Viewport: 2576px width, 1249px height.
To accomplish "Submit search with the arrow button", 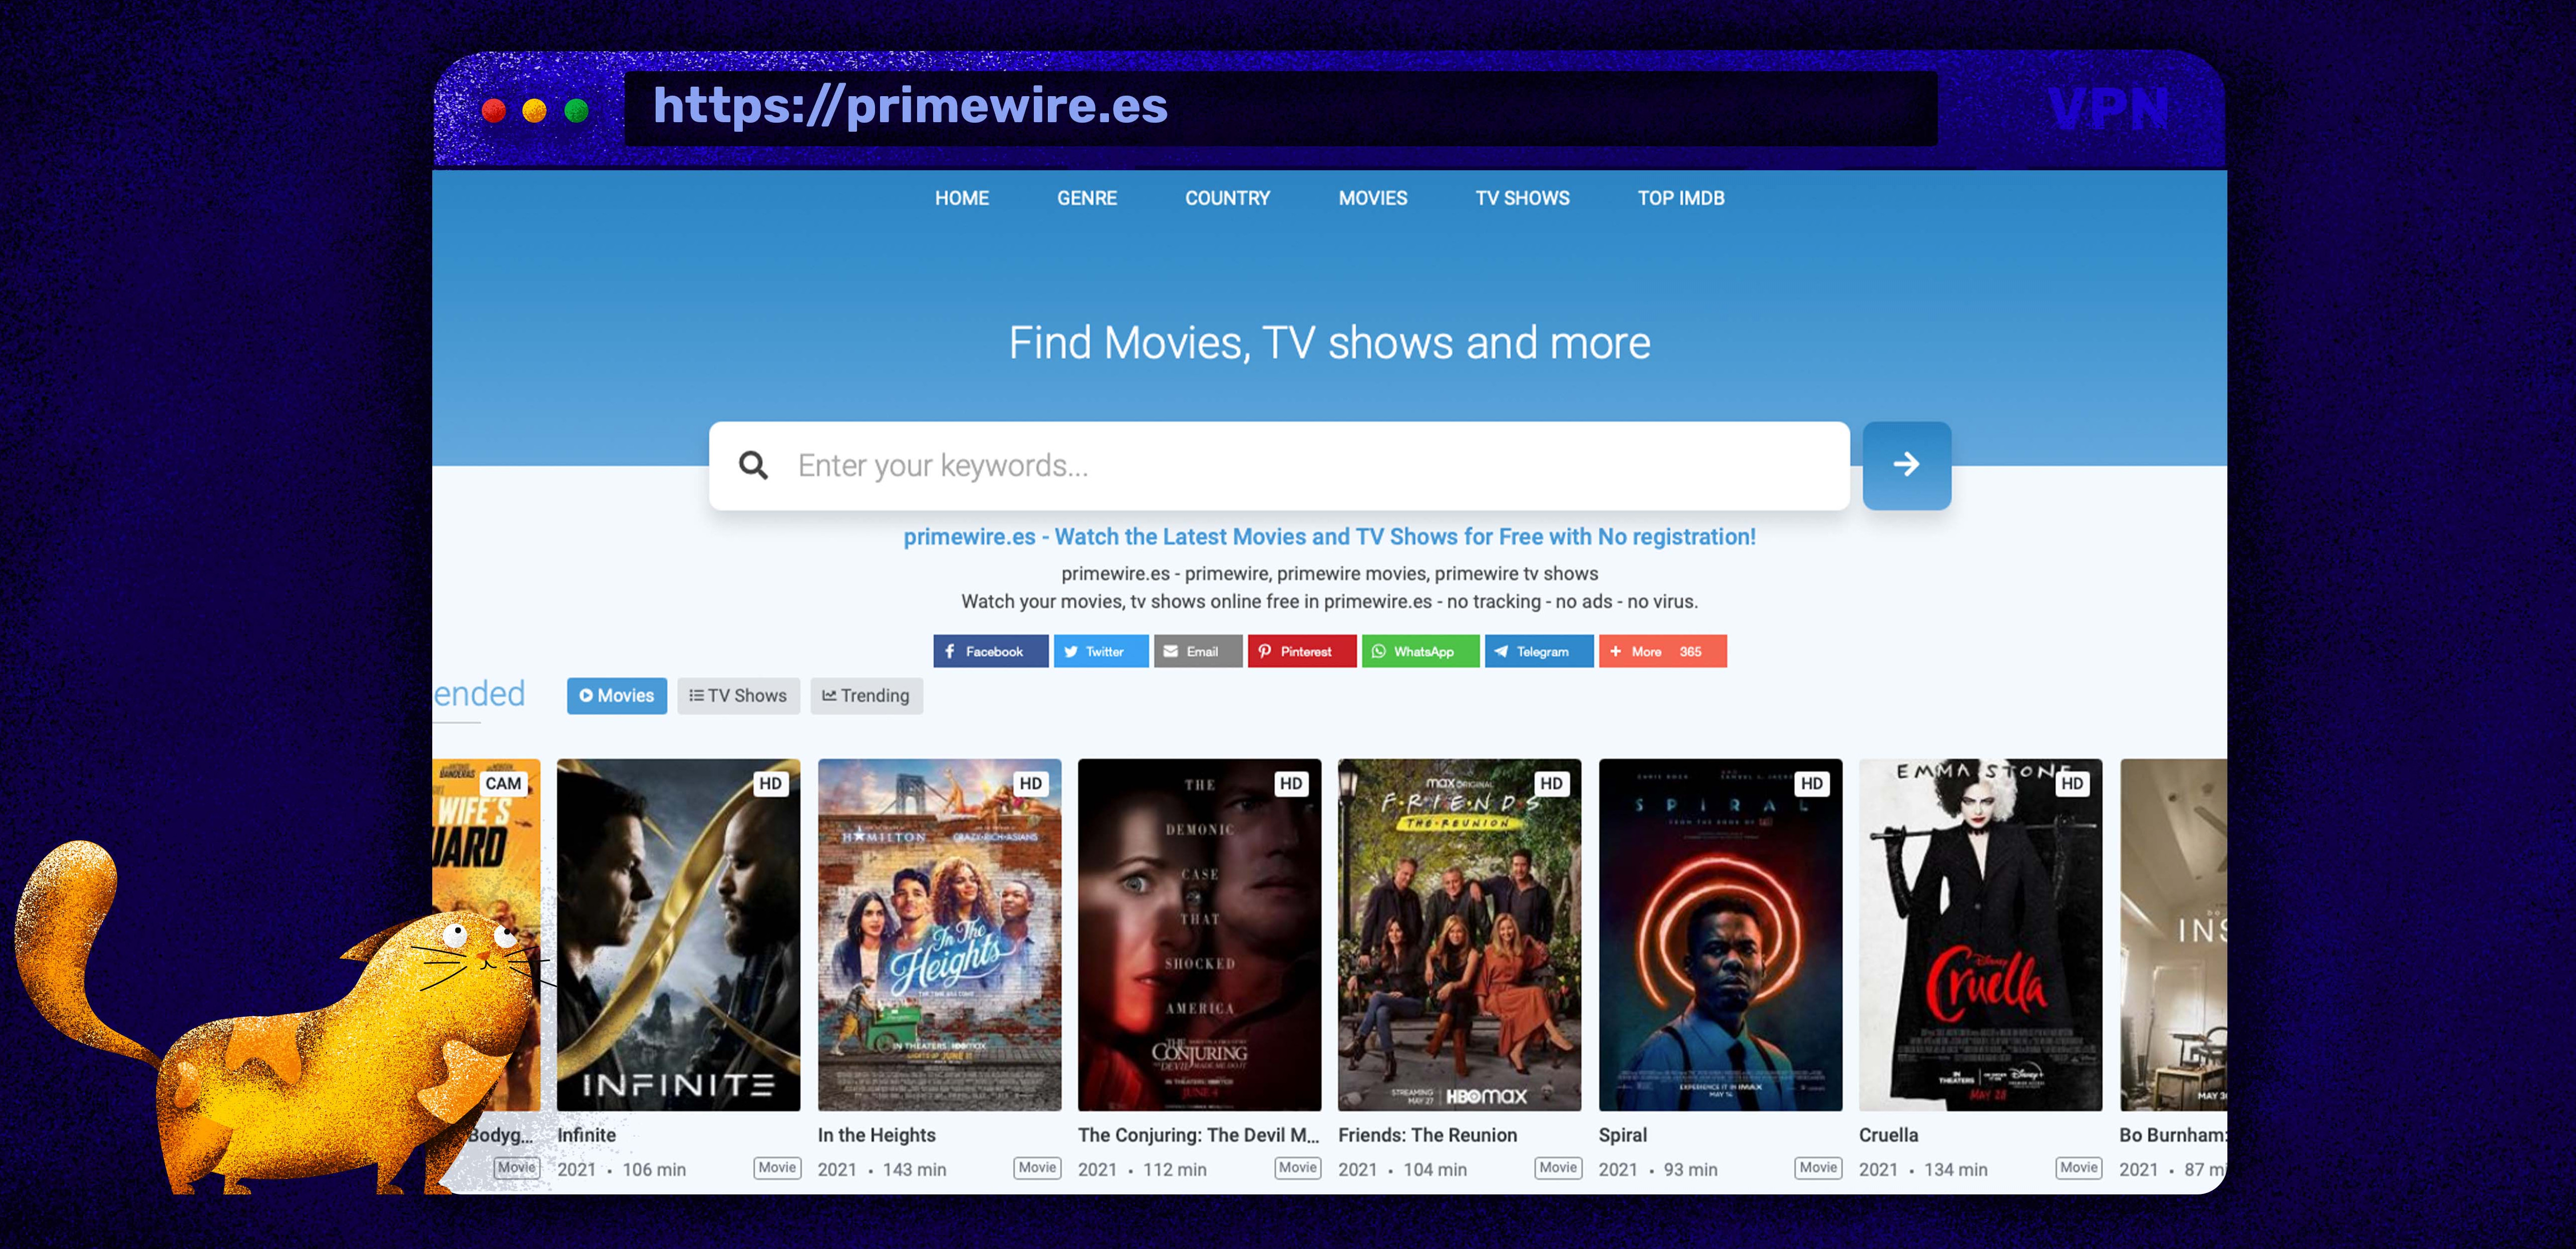I will [x=1906, y=465].
